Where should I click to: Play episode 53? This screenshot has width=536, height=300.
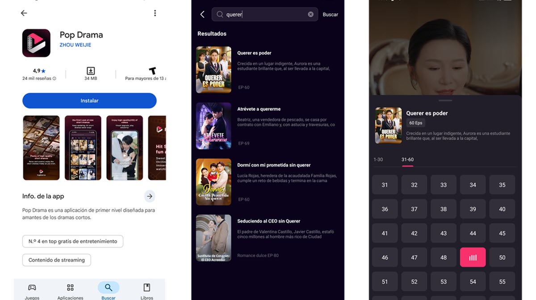[444, 282]
